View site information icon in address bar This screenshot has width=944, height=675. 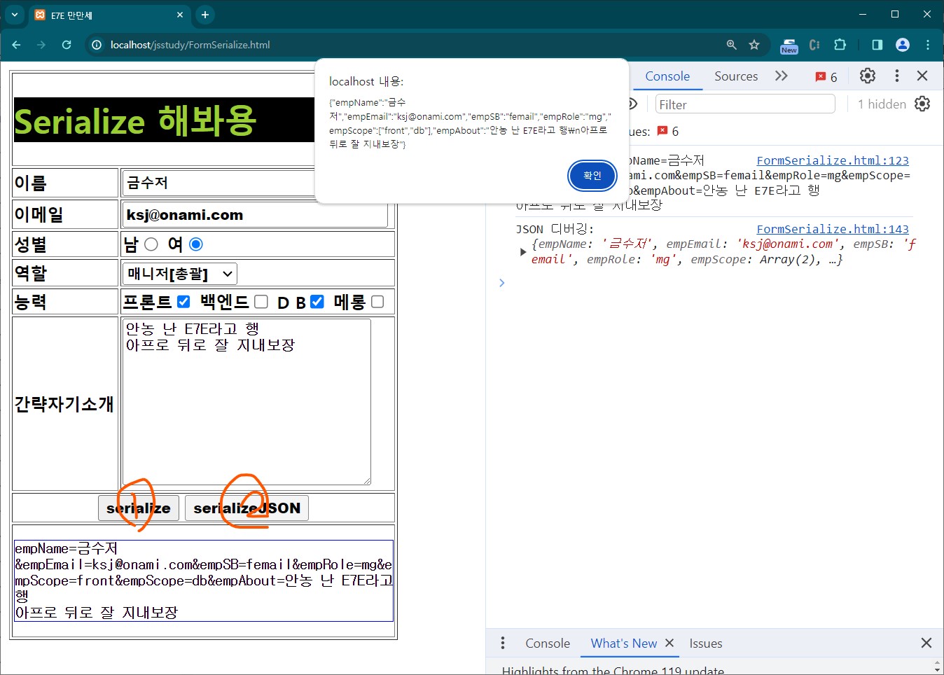[97, 45]
